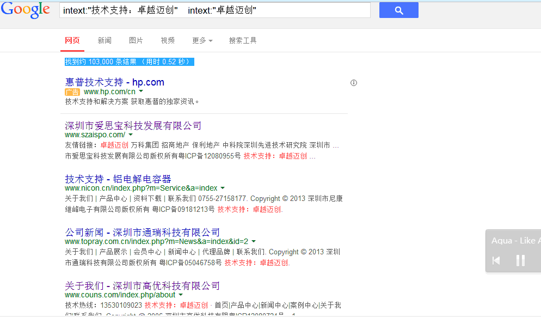Click the blue search magnifier button

398,10
